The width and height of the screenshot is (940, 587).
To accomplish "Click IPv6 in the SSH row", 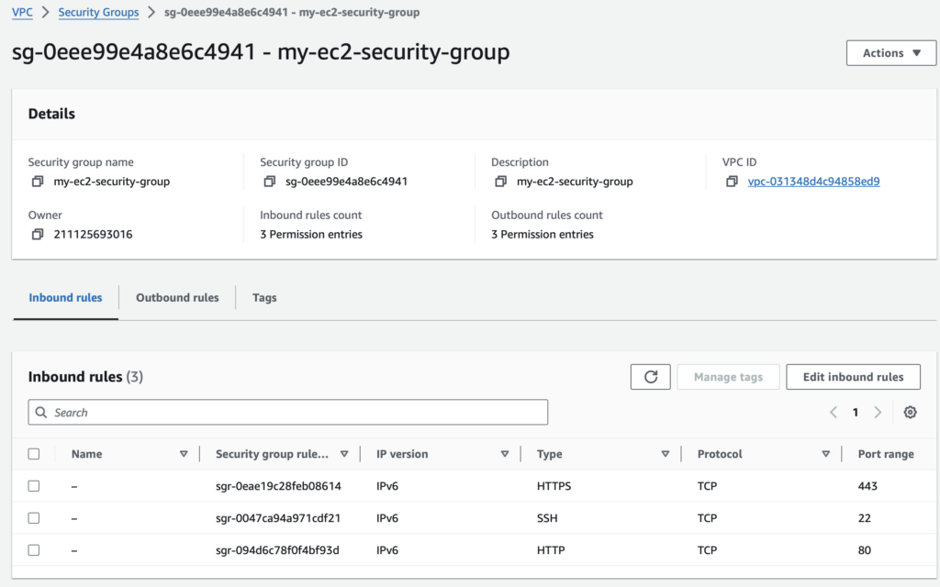I will (x=387, y=518).
